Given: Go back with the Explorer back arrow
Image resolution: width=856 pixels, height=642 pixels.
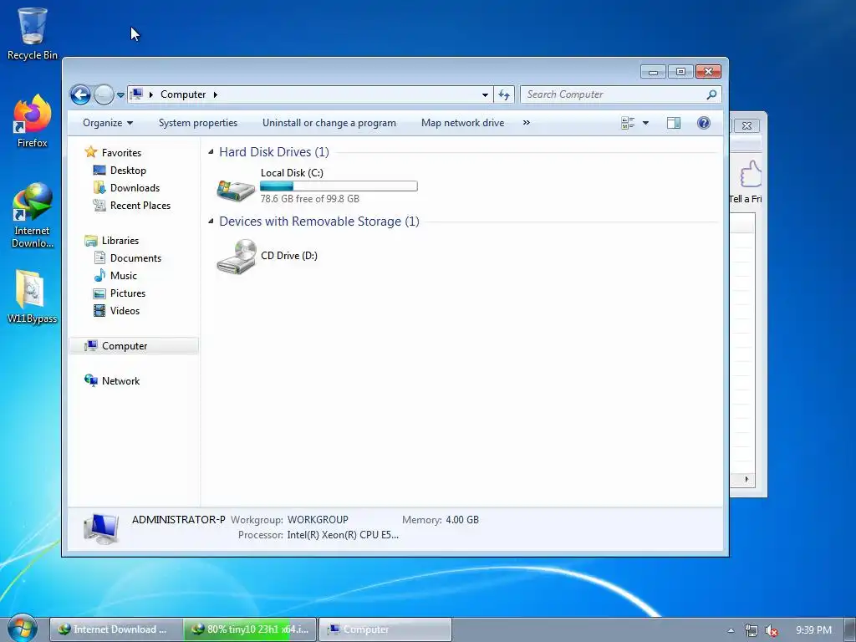Looking at the screenshot, I should (80, 95).
